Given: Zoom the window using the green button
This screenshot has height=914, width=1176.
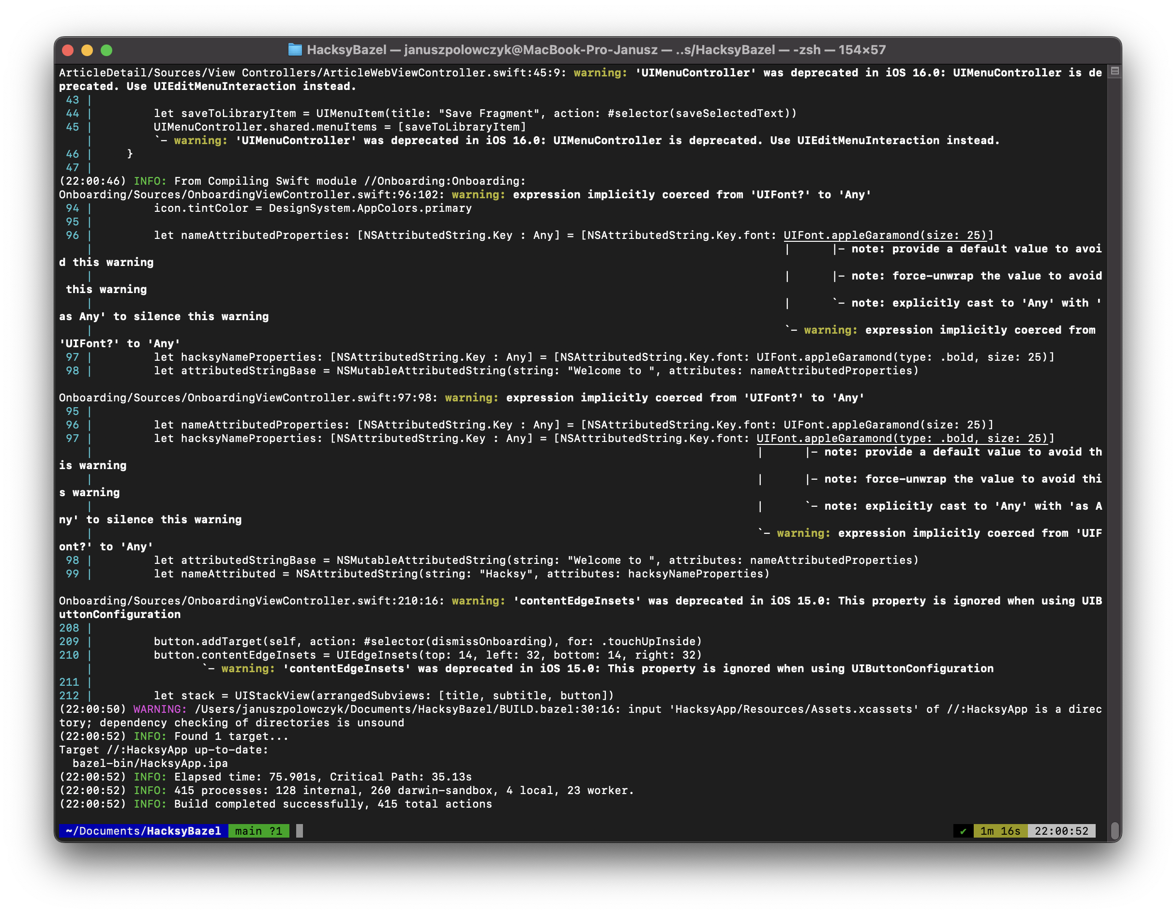Looking at the screenshot, I should click(106, 50).
